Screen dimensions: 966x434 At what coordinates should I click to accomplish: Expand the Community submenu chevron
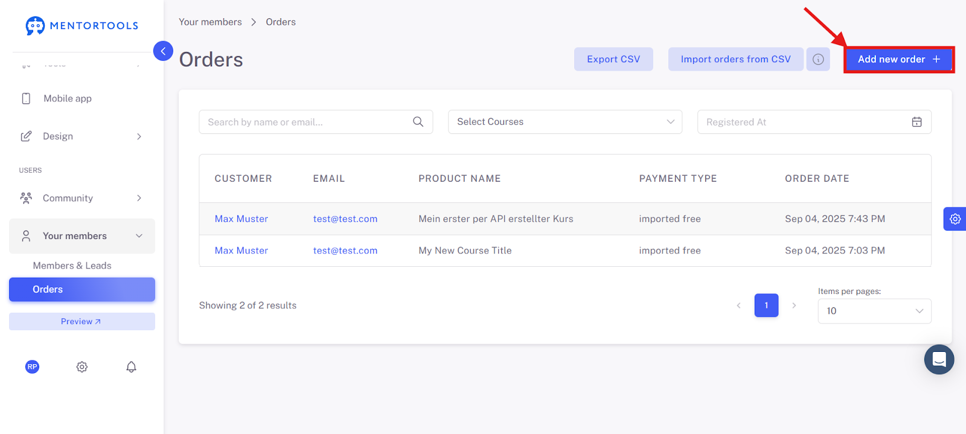(139, 198)
